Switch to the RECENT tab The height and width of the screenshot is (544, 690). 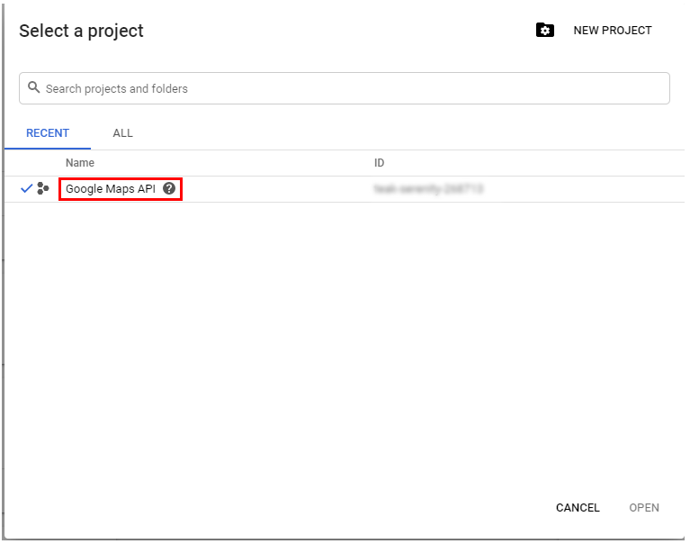[x=48, y=133]
